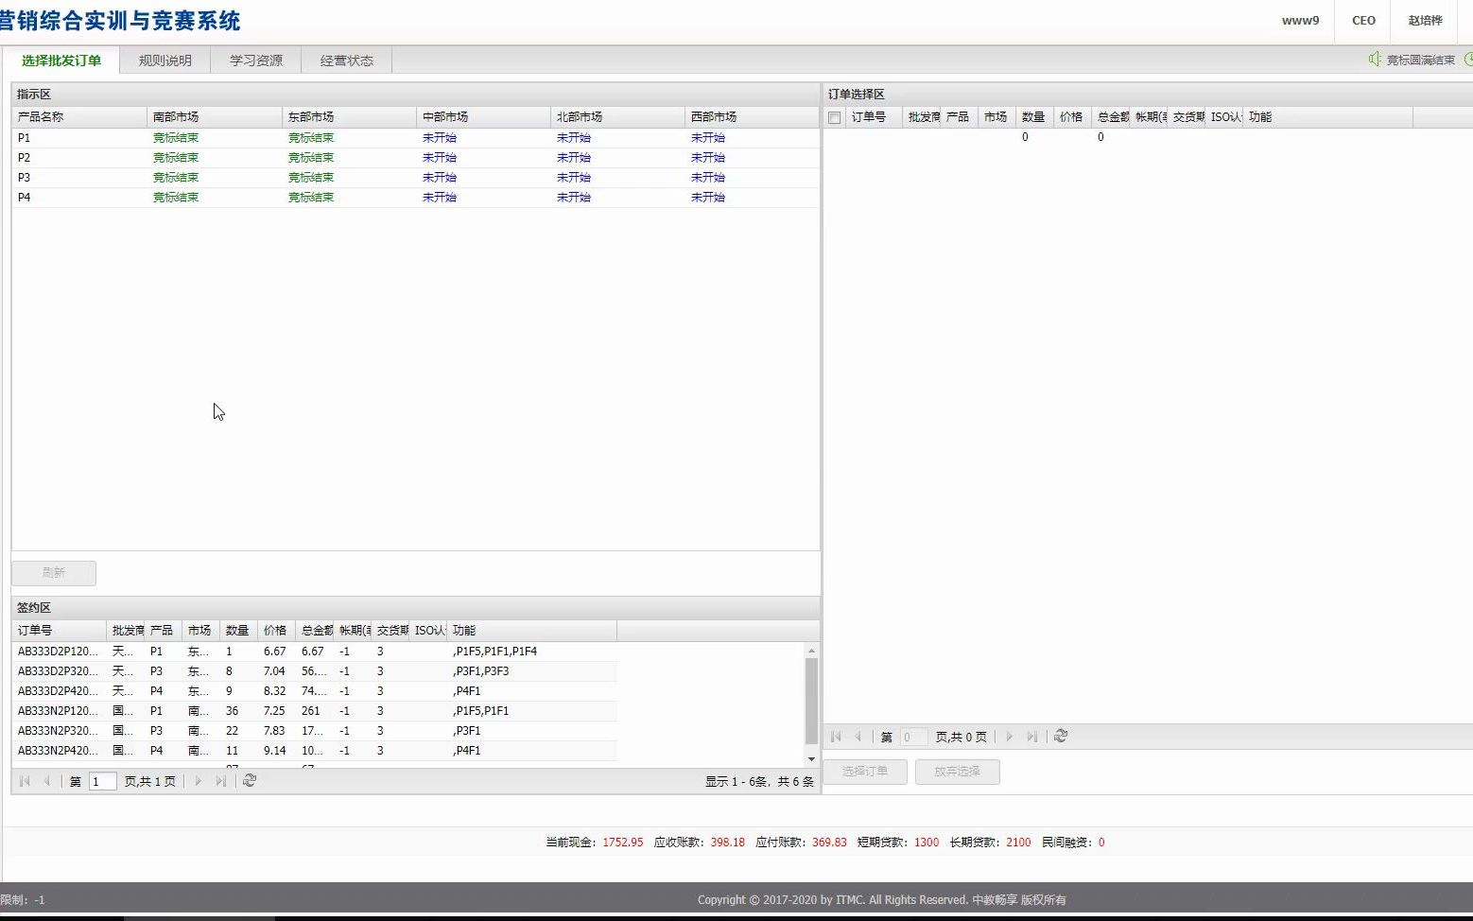This screenshot has width=1473, height=921.
Task: Refresh the 订单选择区 grid with pager refresh icon
Action: pos(1061,737)
